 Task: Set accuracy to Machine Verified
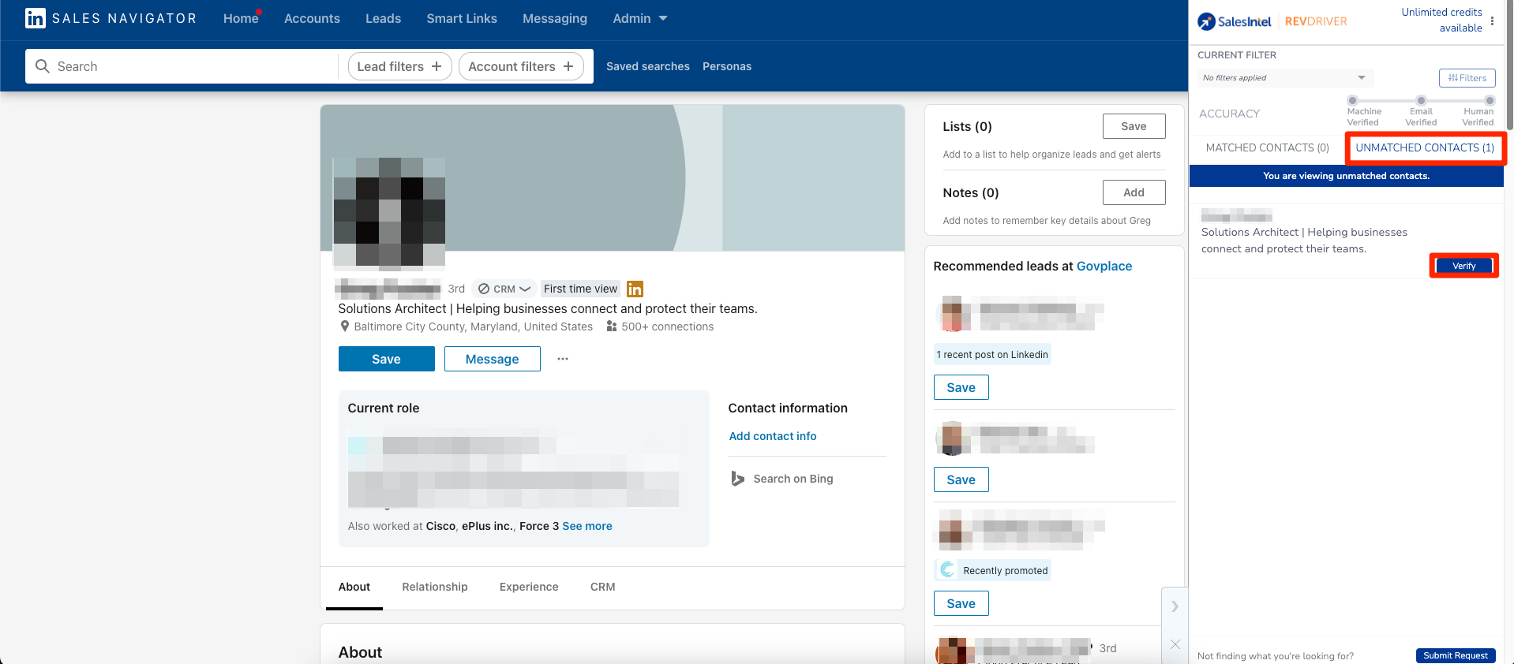(1352, 100)
